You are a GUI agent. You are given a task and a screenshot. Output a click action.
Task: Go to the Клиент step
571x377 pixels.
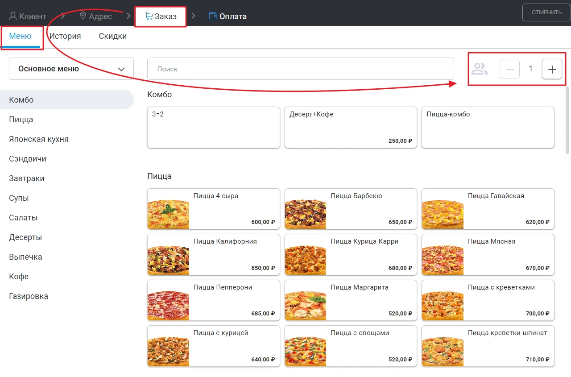click(x=28, y=17)
